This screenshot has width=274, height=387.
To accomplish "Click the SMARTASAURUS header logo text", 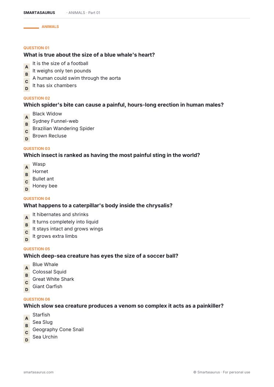I will 39,12.
